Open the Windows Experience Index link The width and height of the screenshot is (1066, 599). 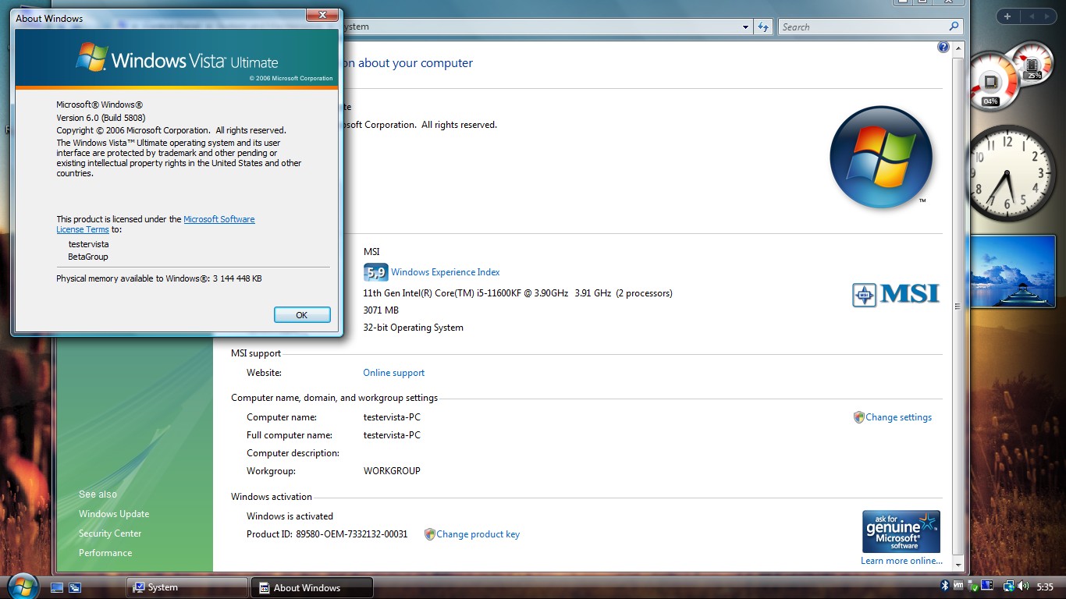[x=445, y=272]
